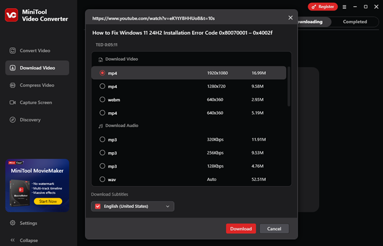Image resolution: width=383 pixels, height=246 pixels.
Task: Click the Cancel button
Action: pos(274,229)
